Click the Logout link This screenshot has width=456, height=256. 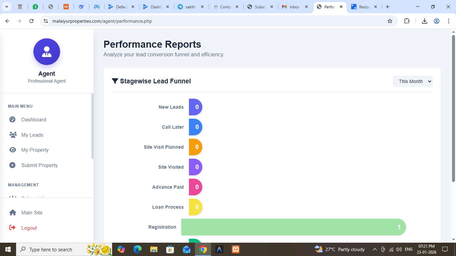[x=29, y=228]
